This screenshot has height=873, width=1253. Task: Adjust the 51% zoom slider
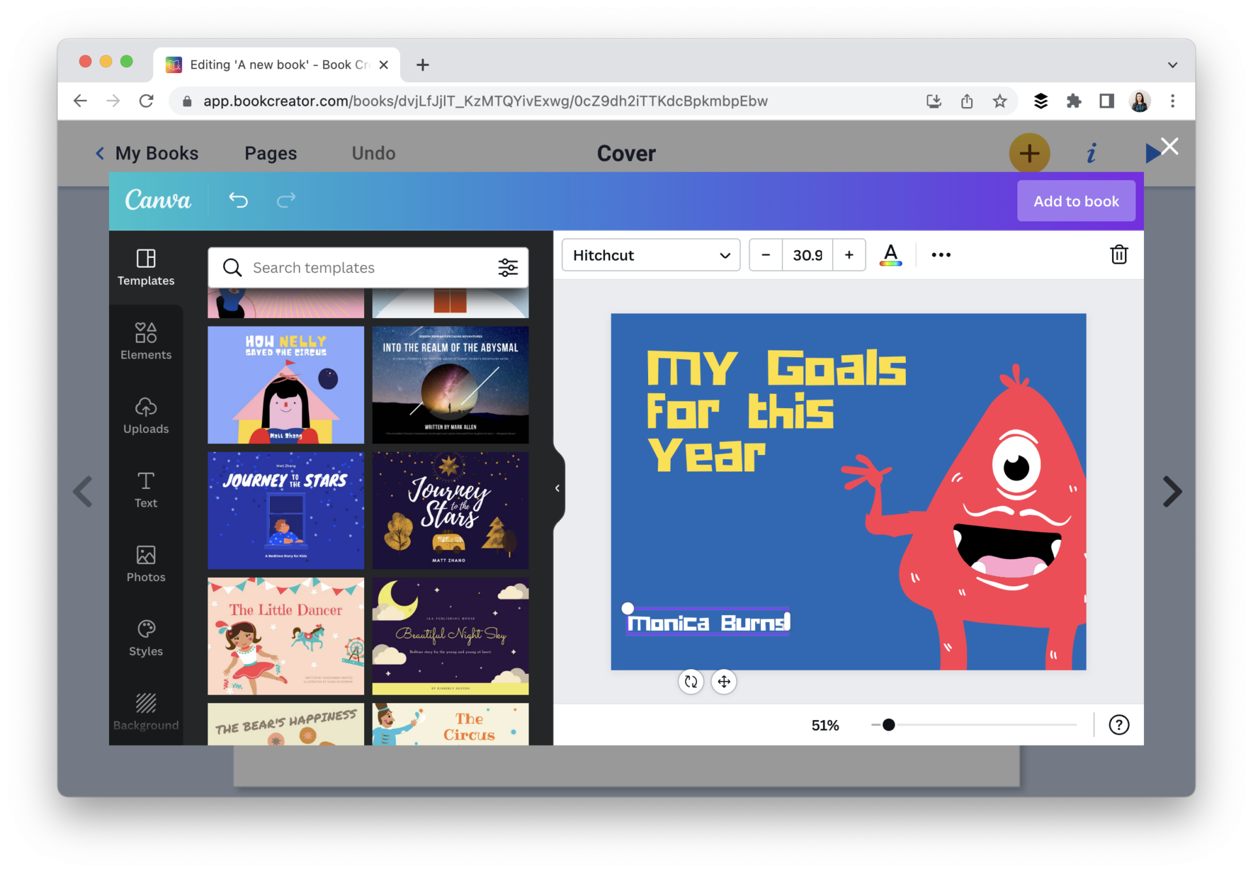tap(888, 724)
